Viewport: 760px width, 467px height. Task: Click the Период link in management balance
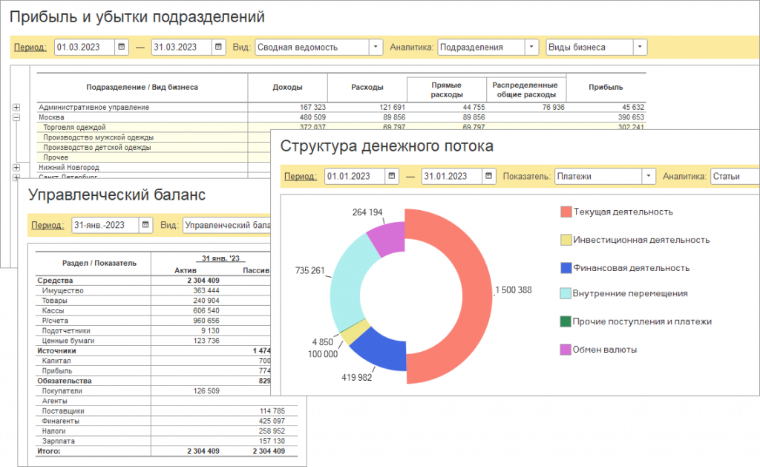pyautogui.click(x=47, y=225)
